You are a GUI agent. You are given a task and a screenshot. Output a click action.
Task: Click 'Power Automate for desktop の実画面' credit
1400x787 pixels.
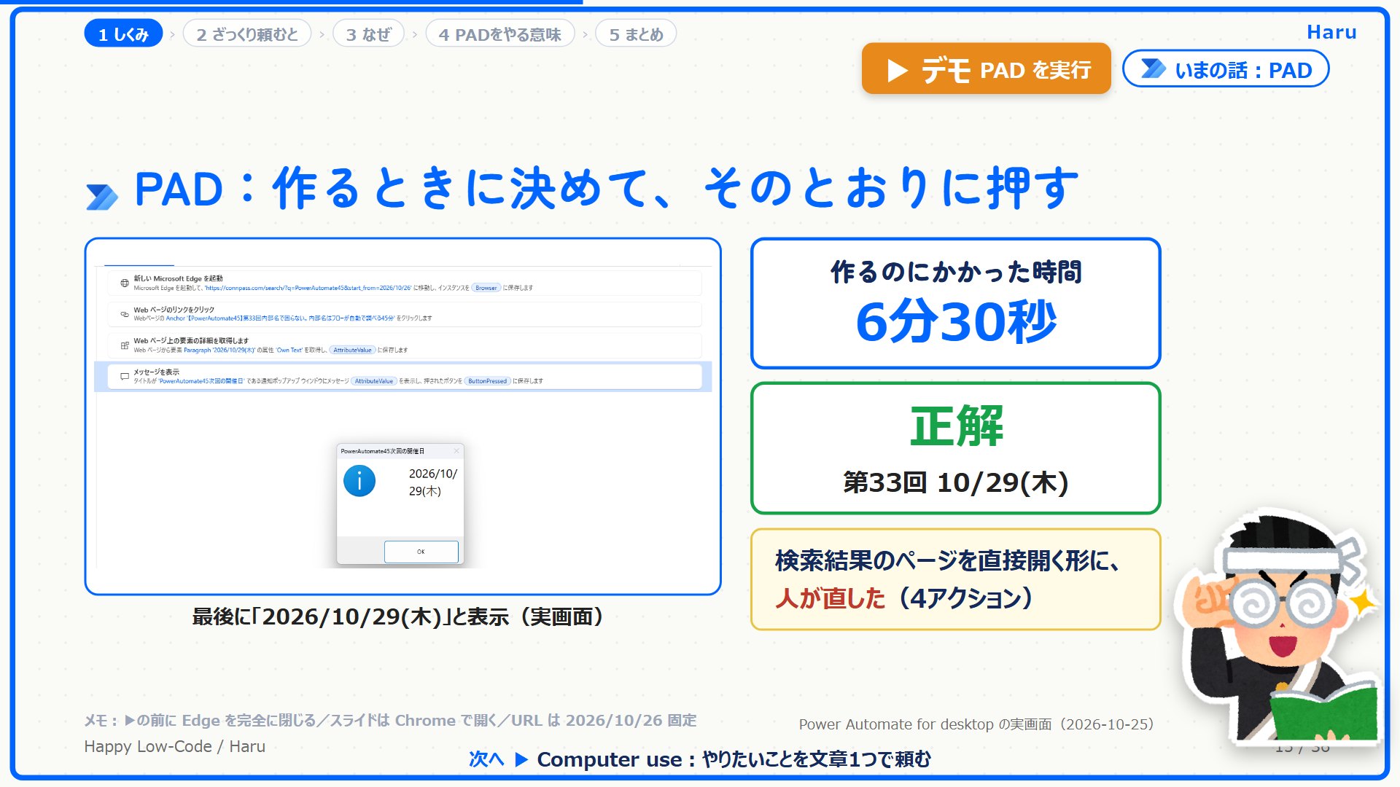976,724
